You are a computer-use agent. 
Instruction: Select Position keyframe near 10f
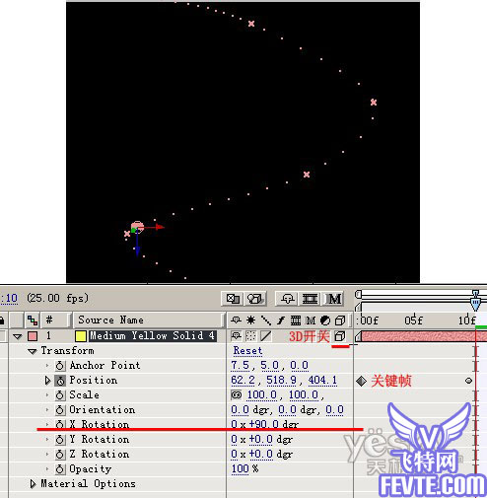tap(468, 381)
